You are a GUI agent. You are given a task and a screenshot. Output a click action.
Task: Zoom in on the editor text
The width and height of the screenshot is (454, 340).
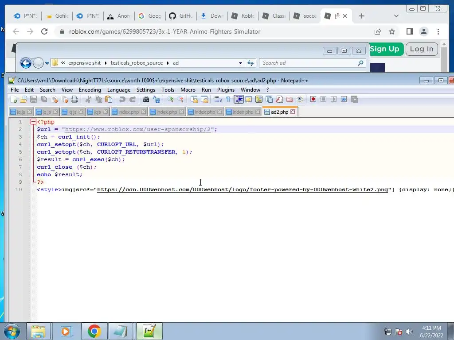point(170,100)
